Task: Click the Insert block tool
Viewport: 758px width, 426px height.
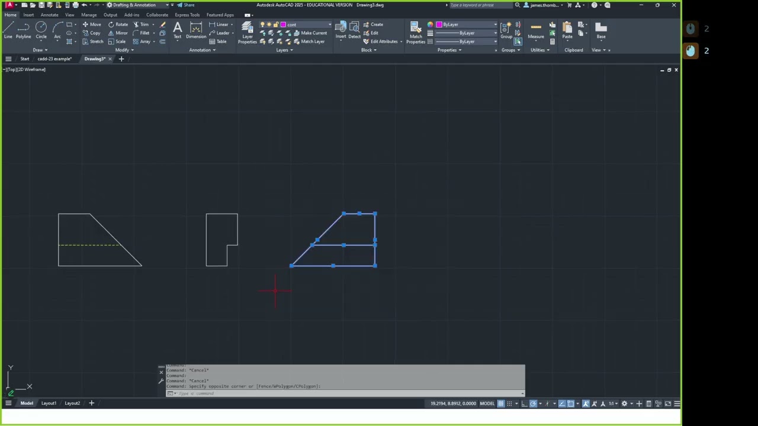Action: 341,30
